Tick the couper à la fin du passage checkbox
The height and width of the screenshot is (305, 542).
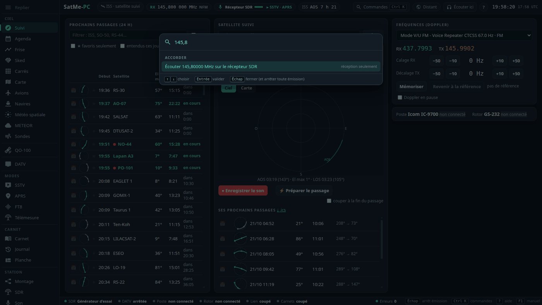click(x=329, y=201)
